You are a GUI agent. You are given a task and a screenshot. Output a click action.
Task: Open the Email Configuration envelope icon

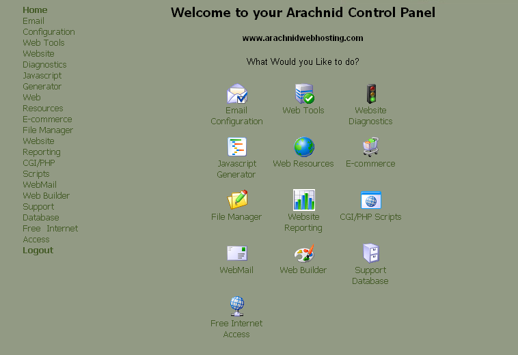237,94
